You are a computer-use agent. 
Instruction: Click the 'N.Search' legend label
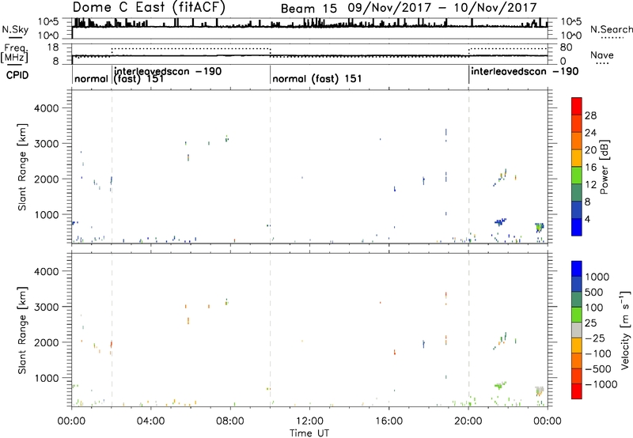(611, 29)
